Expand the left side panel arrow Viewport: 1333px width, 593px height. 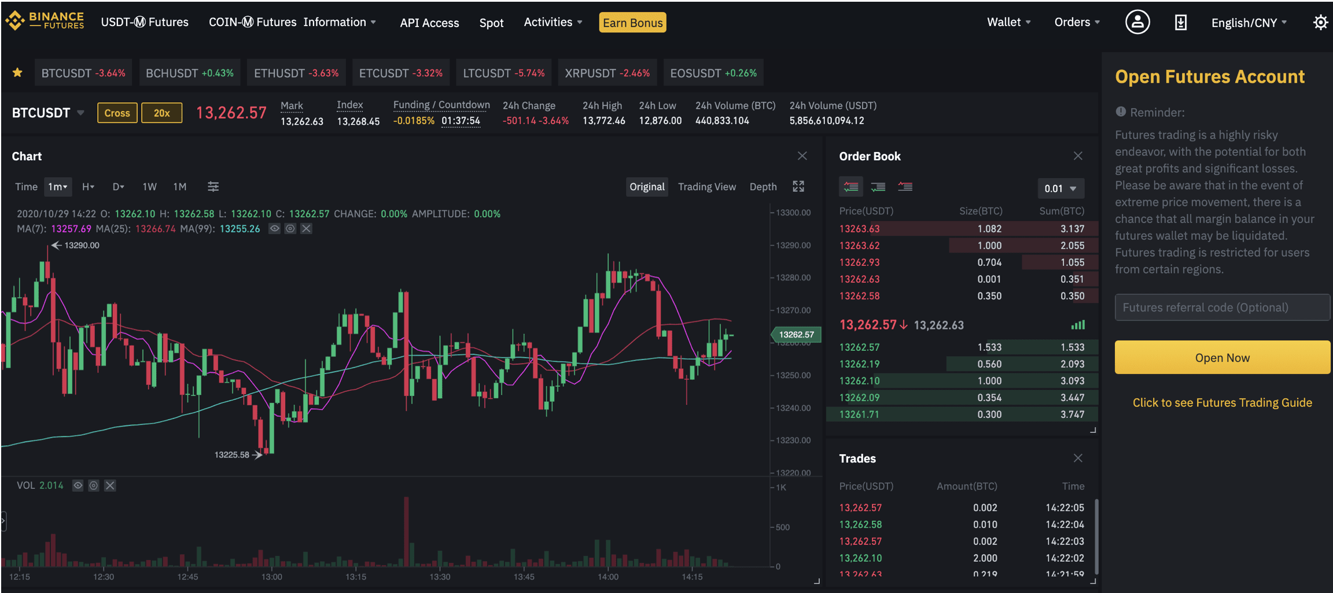[x=3, y=521]
